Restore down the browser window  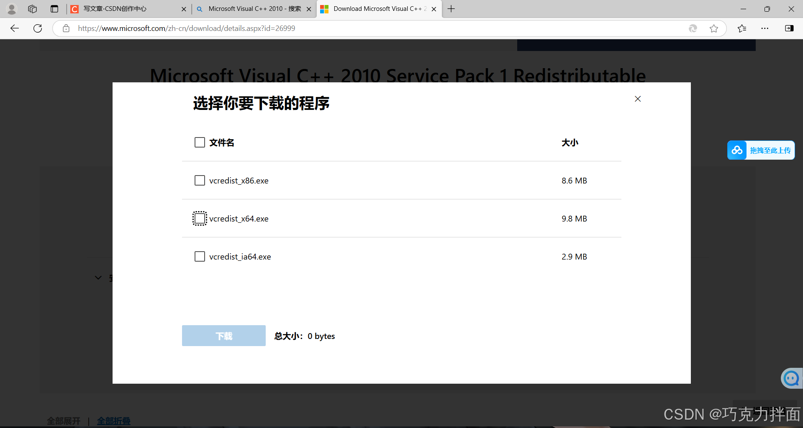767,9
